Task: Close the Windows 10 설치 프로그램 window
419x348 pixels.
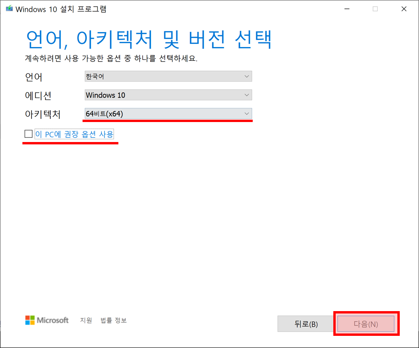Action: coord(404,9)
